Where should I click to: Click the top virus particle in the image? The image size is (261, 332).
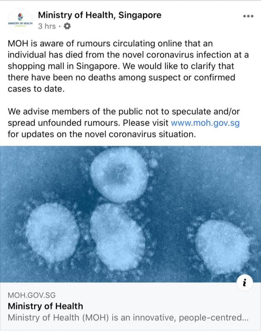click(x=119, y=176)
